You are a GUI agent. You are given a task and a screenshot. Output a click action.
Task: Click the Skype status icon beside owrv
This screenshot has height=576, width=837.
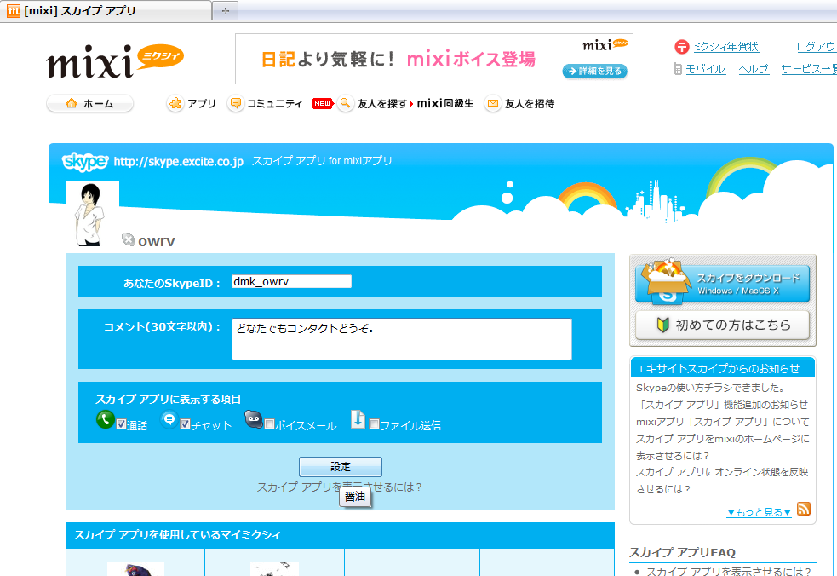click(x=128, y=239)
